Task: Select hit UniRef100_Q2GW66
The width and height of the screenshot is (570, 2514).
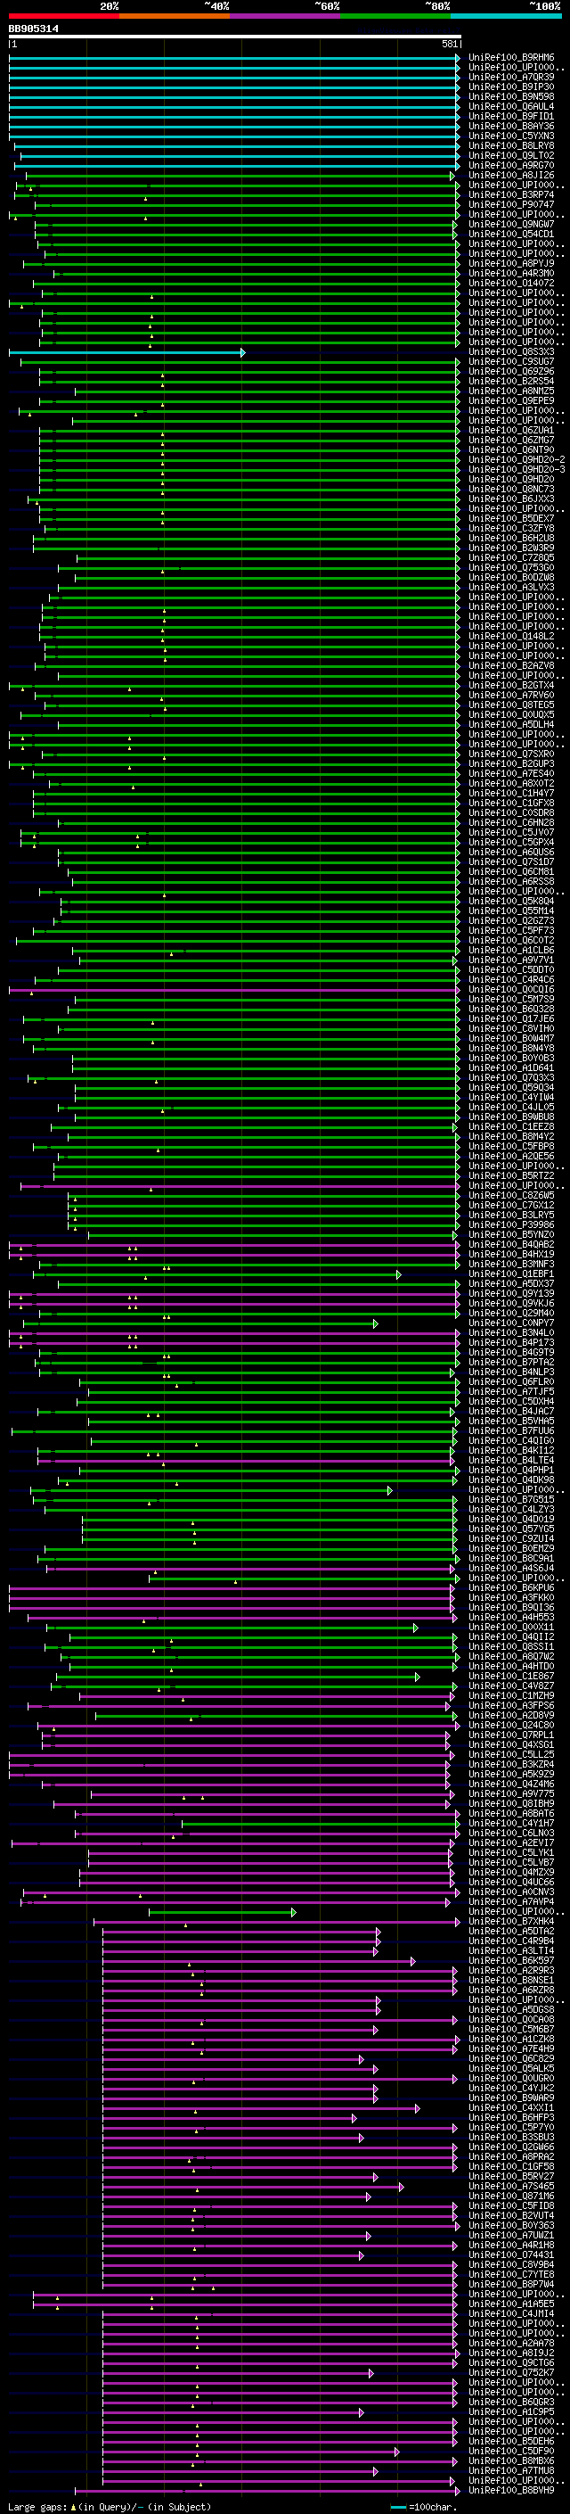Action: pos(511,2147)
